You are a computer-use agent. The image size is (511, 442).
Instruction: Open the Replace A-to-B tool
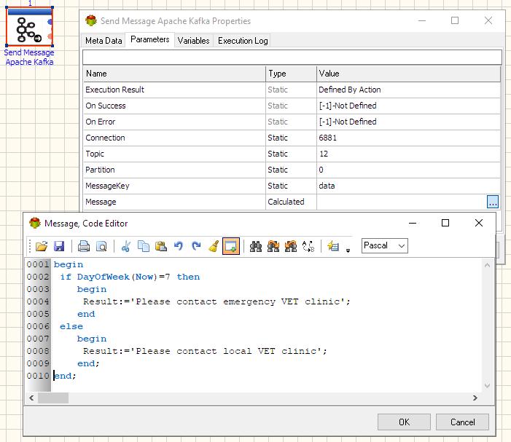[308, 246]
